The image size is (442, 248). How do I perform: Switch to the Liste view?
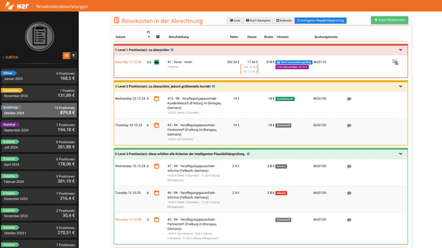click(235, 20)
